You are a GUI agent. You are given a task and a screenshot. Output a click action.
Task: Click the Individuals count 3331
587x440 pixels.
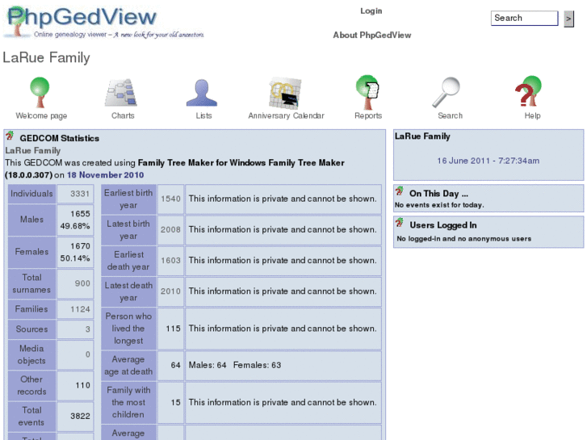[80, 194]
